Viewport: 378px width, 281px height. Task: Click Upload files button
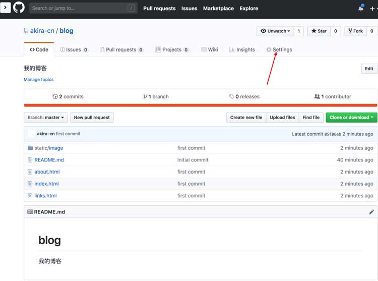(x=283, y=118)
